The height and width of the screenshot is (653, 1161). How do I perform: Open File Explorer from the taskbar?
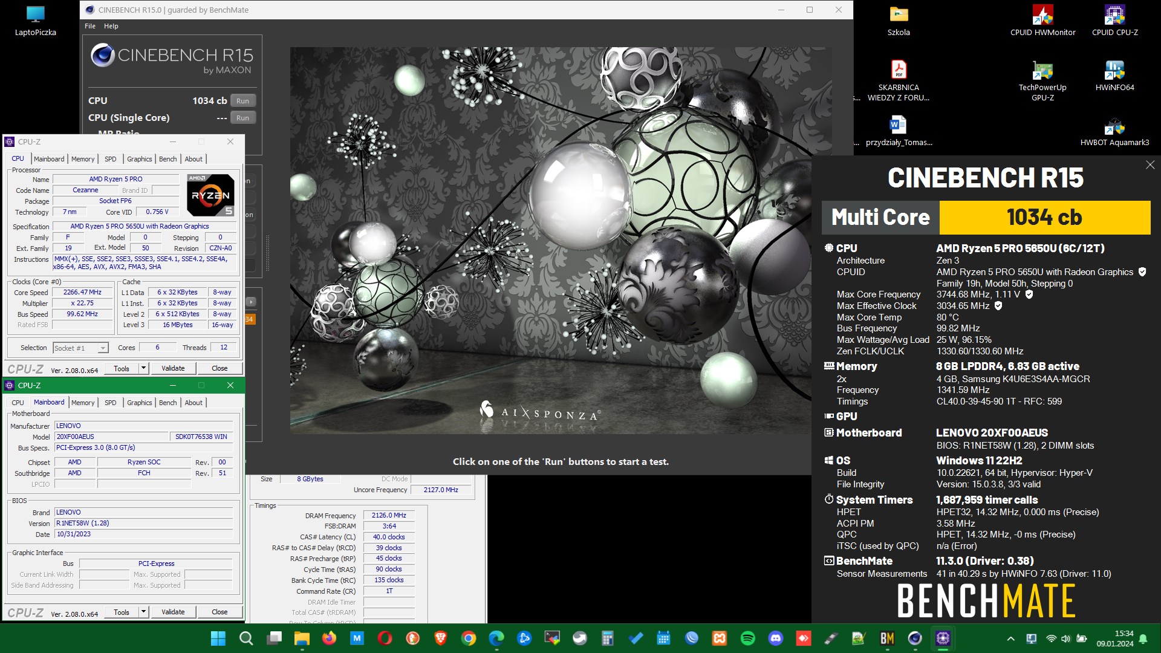[302, 638]
